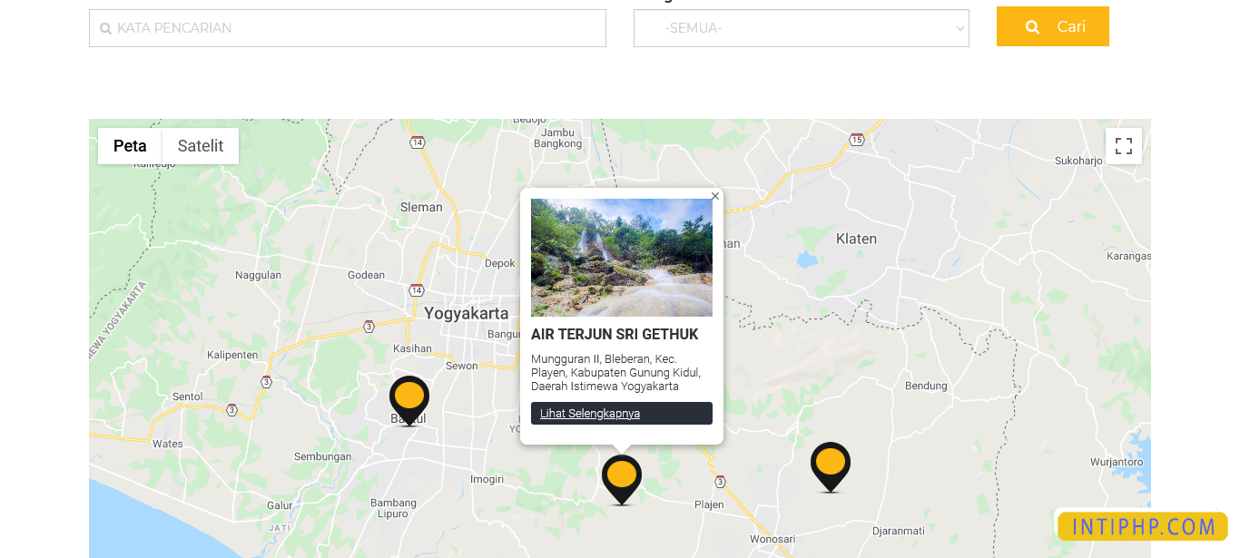This screenshot has height=558, width=1240.
Task: Click the route shield 14 icon near Sleman
Action: tap(417, 142)
